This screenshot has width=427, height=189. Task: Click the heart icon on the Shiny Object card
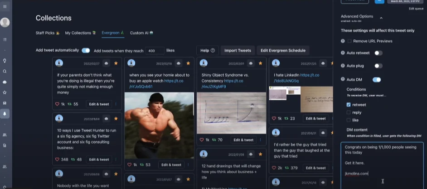[202, 140]
